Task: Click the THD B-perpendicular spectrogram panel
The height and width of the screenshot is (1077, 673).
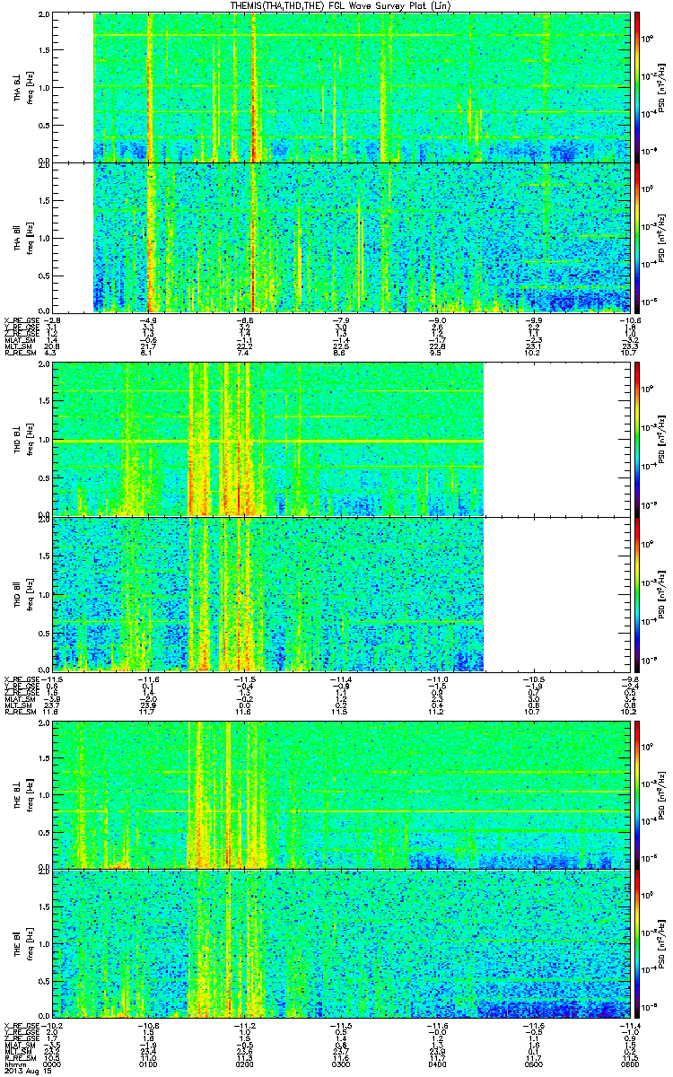Action: 342,438
